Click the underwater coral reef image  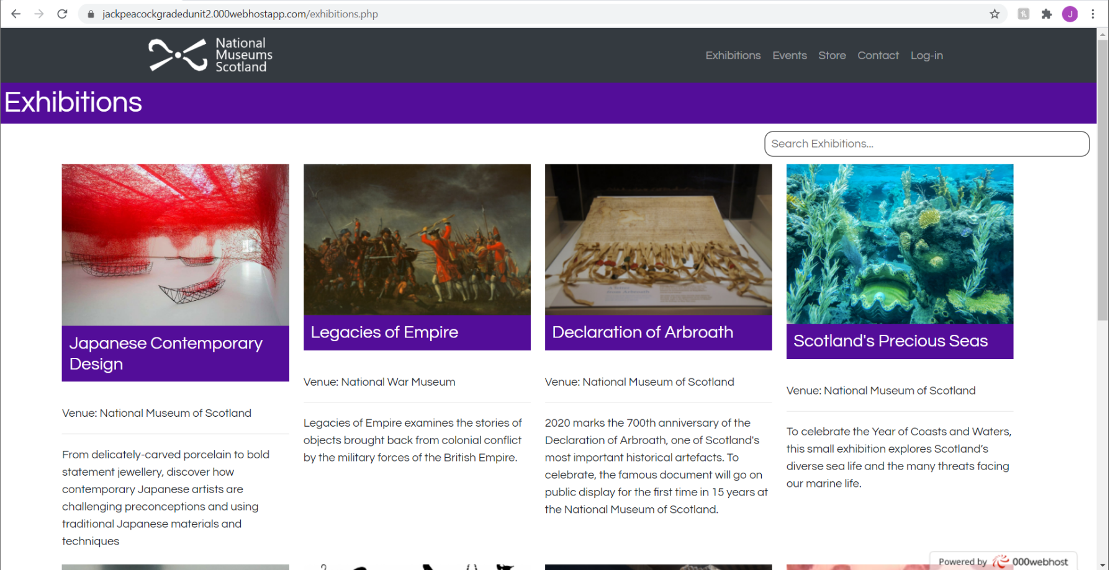pos(900,244)
